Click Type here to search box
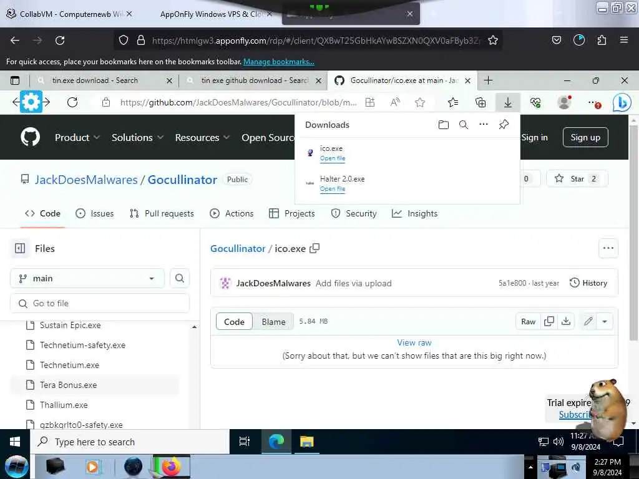Screen dimensions: 639x479 click(x=130, y=442)
